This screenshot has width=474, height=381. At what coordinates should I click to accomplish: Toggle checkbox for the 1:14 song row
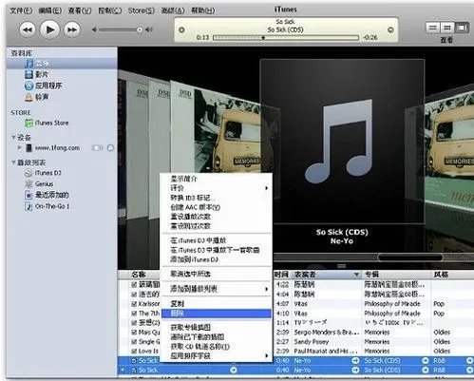[x=134, y=323]
